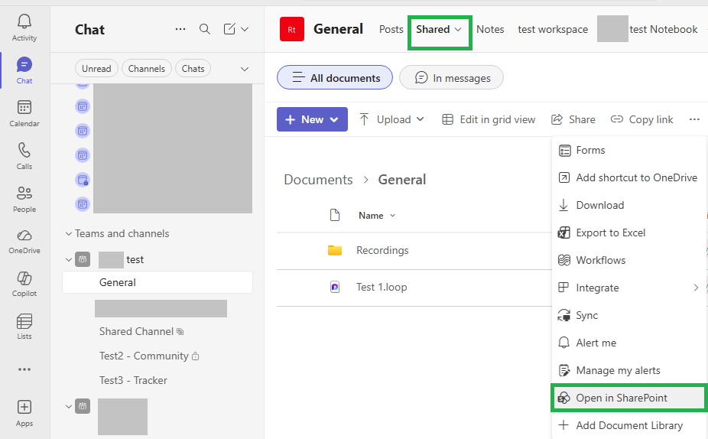The height and width of the screenshot is (439, 708).
Task: Switch to the Posts tab
Action: 391,29
